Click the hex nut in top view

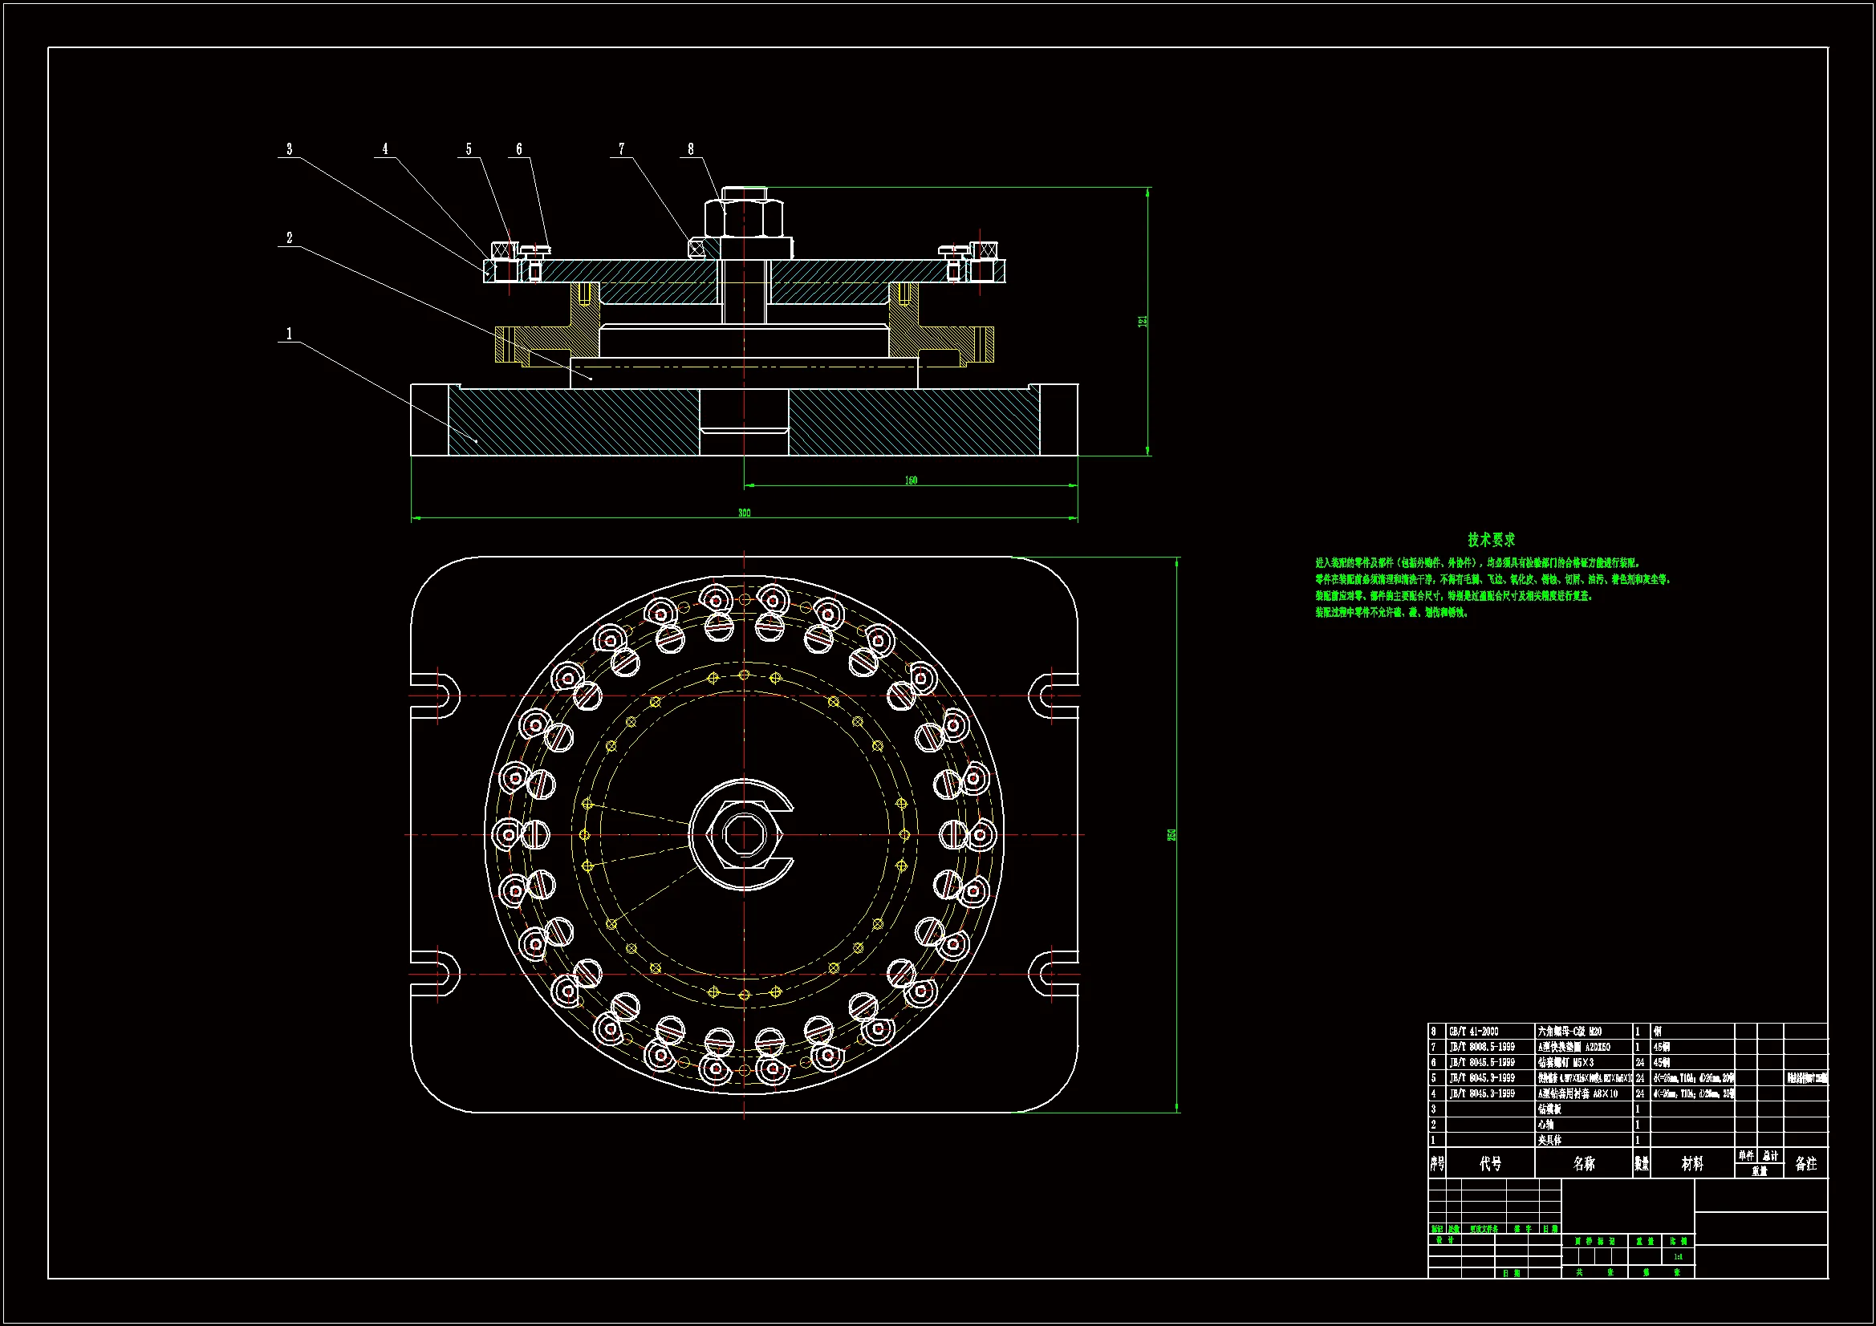tap(744, 834)
